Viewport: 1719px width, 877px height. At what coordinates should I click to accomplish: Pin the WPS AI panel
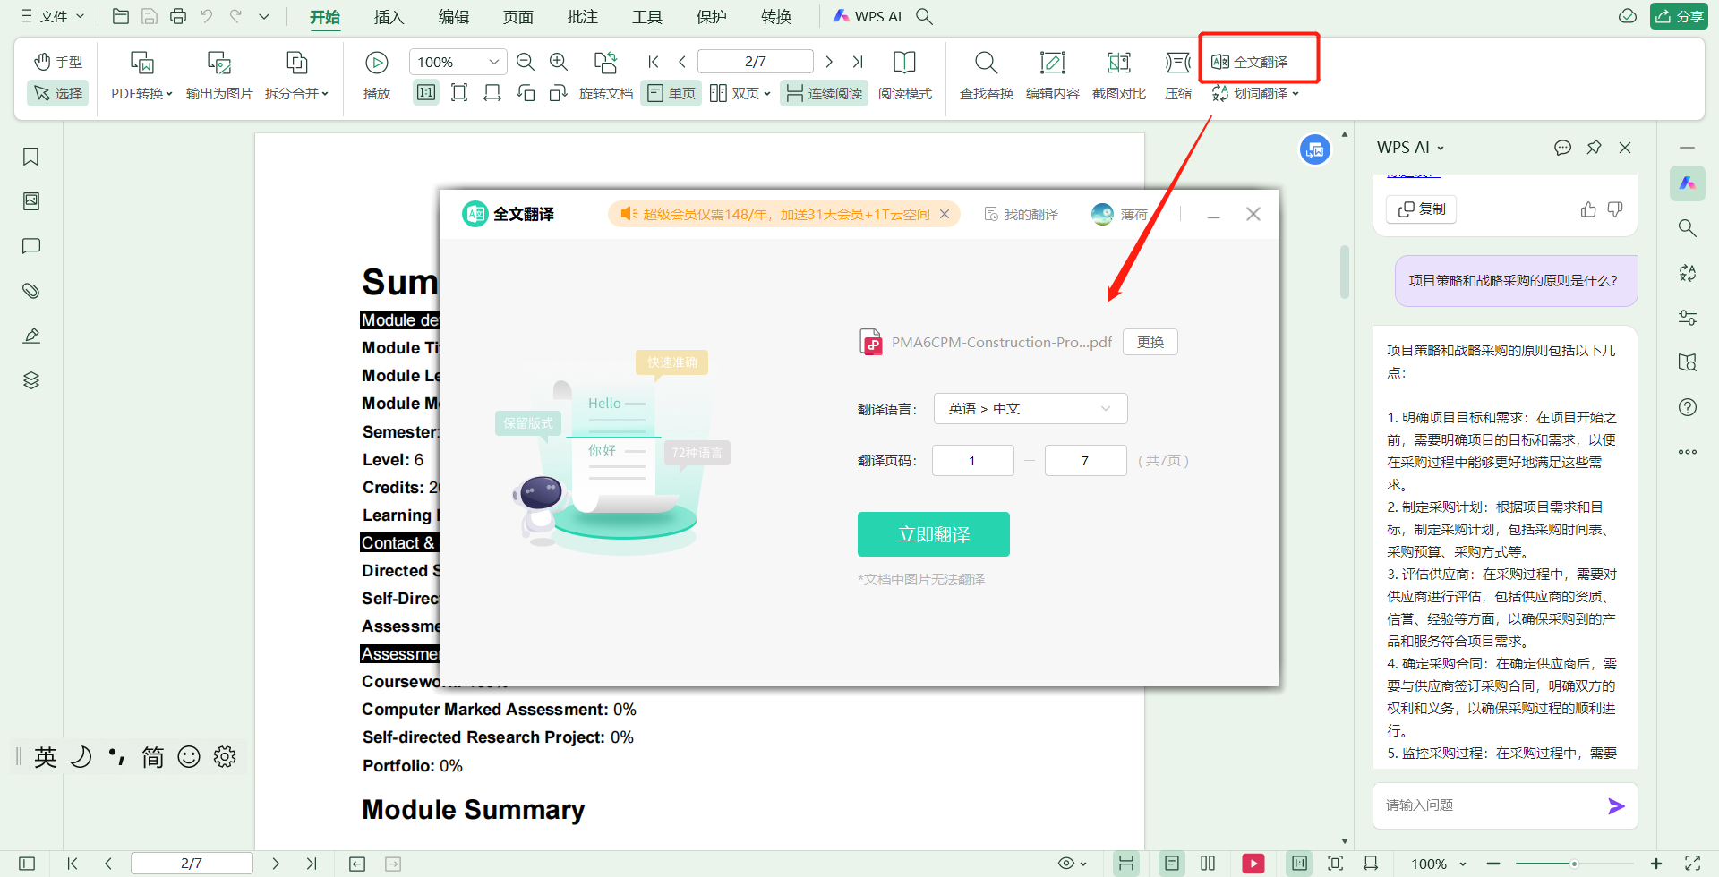coord(1594,148)
